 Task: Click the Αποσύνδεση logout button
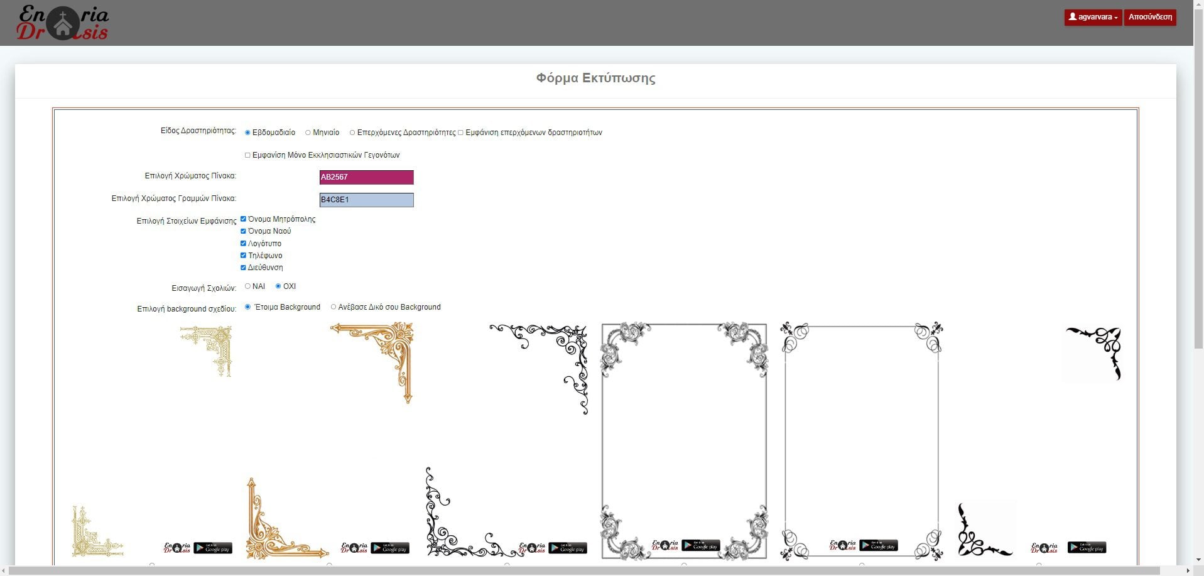(1149, 17)
